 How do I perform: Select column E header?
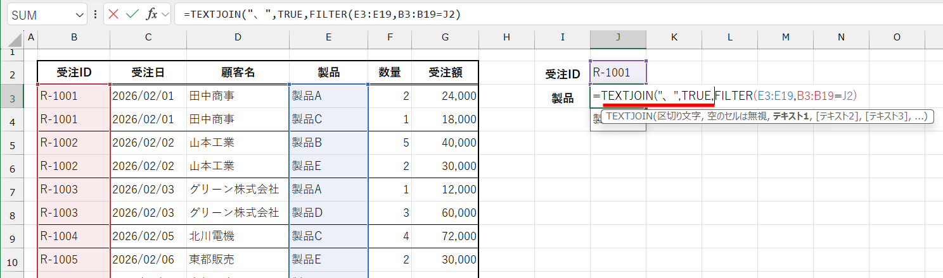coord(328,37)
